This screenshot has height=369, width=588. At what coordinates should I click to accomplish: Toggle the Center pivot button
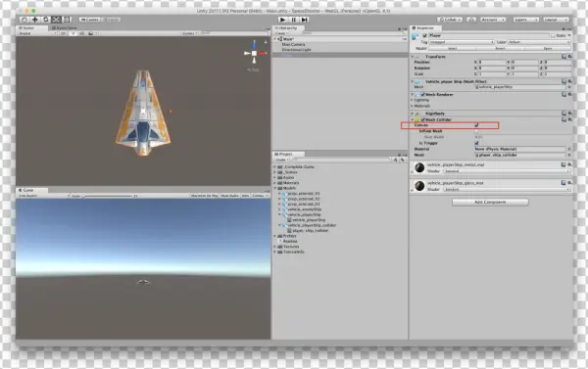point(90,20)
